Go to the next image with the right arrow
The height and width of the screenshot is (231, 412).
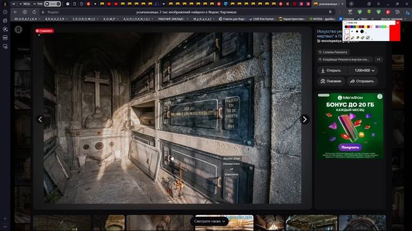tap(304, 119)
